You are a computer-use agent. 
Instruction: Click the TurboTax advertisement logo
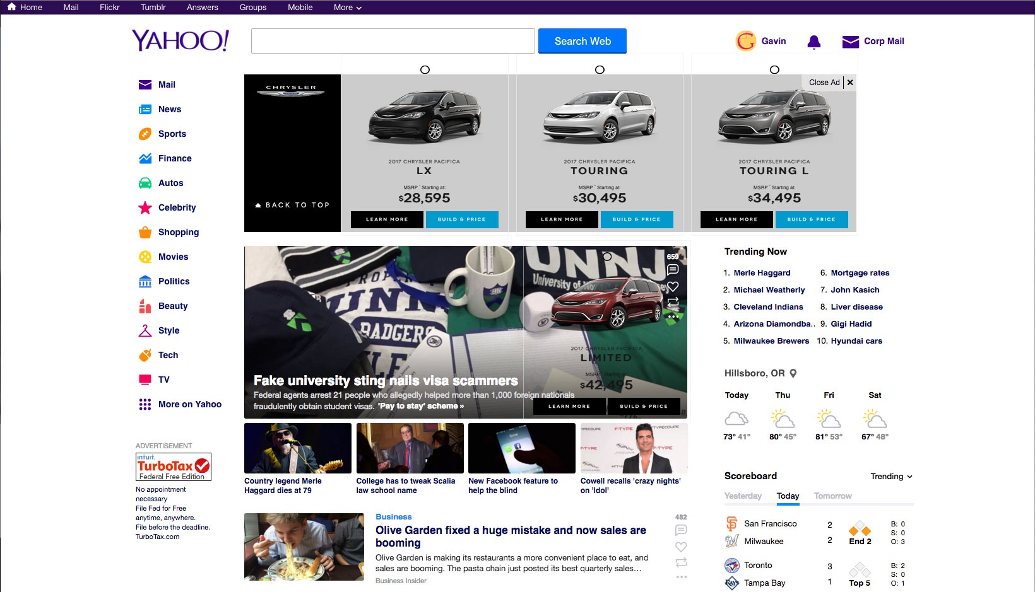174,467
